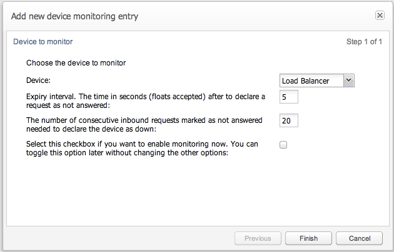The height and width of the screenshot is (252, 394).
Task: Click empty area of the wizard panel
Action: [x=188, y=193]
